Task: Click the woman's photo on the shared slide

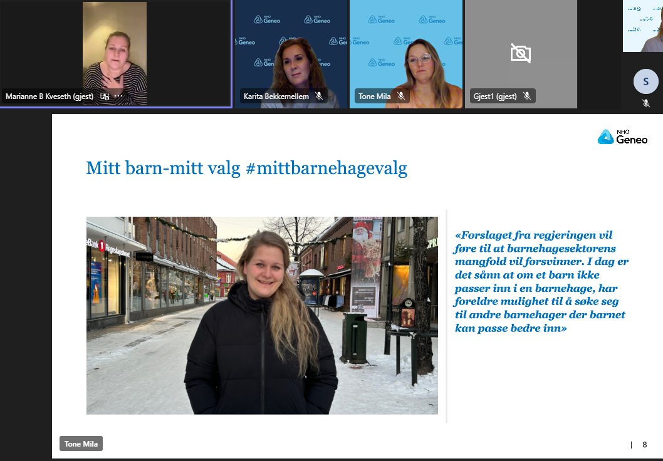Action: 262,315
